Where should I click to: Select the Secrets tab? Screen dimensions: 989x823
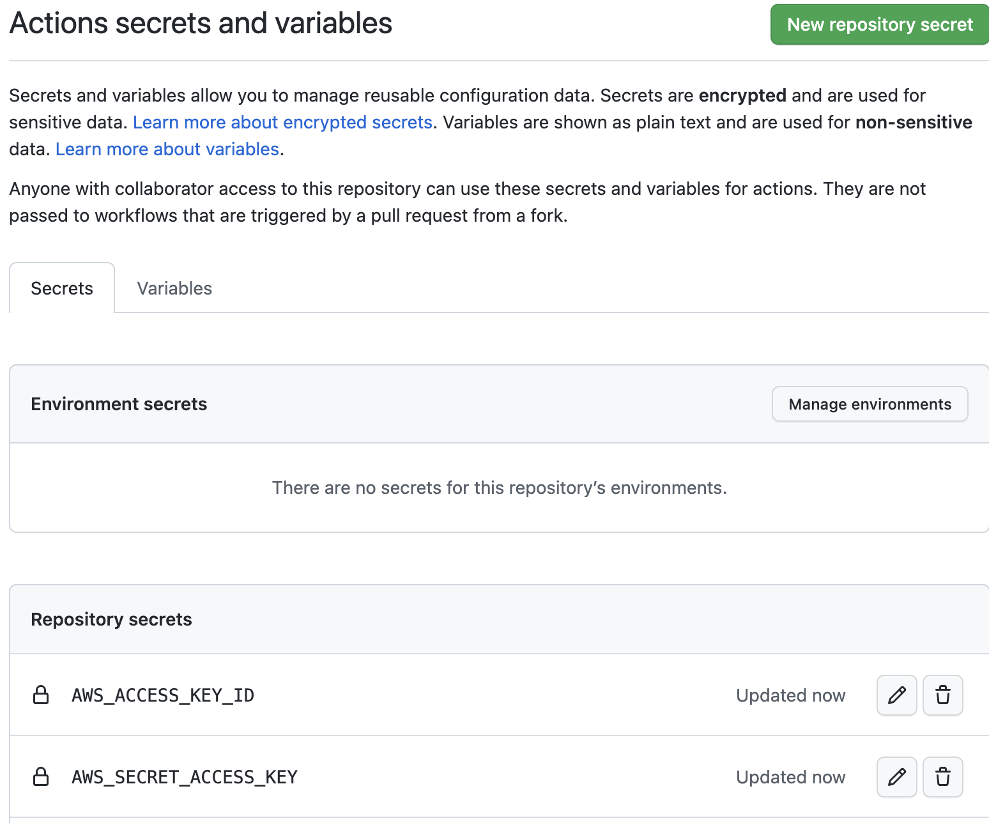pos(62,288)
